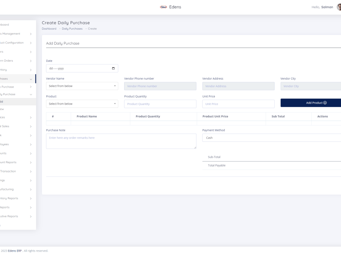The image size is (341, 255).
Task: Click the Date input field
Action: pyautogui.click(x=82, y=68)
